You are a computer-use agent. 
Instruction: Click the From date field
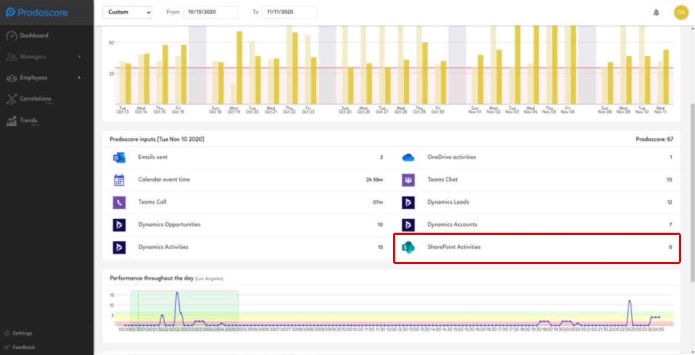(x=211, y=12)
